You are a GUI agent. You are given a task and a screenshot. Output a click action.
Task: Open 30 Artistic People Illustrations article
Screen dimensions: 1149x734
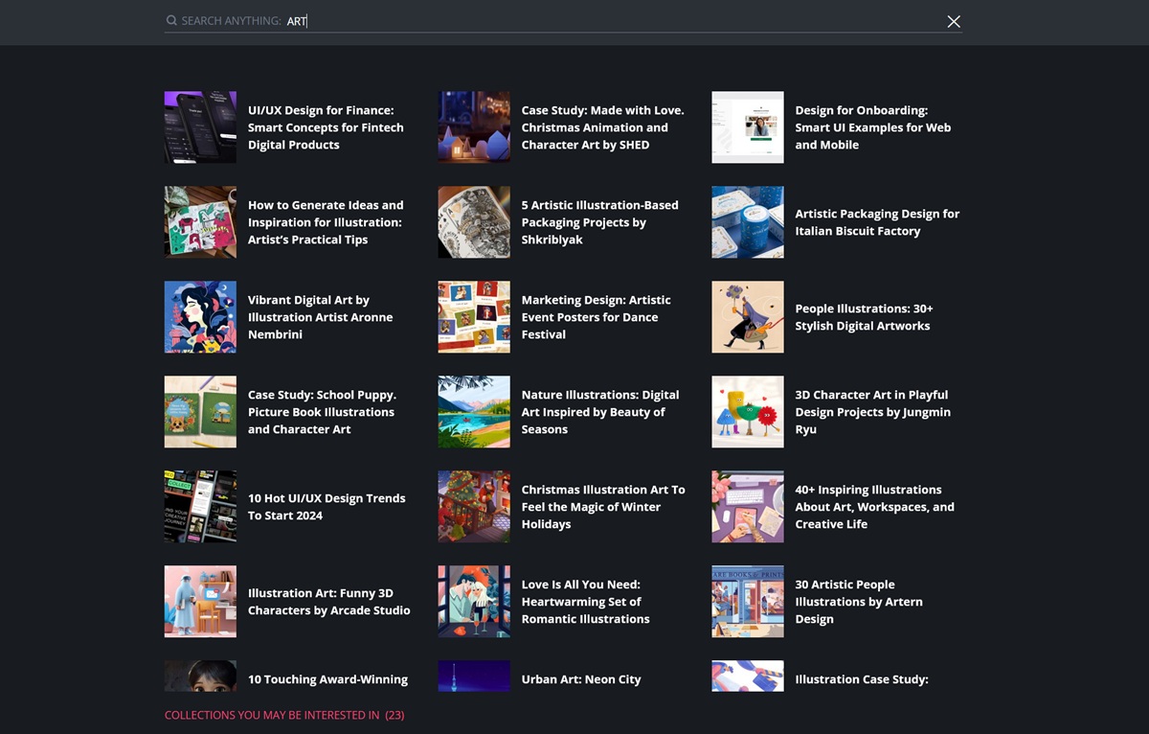pos(858,602)
